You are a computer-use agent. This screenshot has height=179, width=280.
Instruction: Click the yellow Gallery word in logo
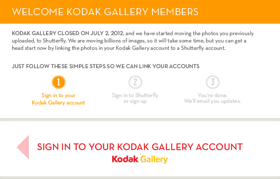coord(154,159)
